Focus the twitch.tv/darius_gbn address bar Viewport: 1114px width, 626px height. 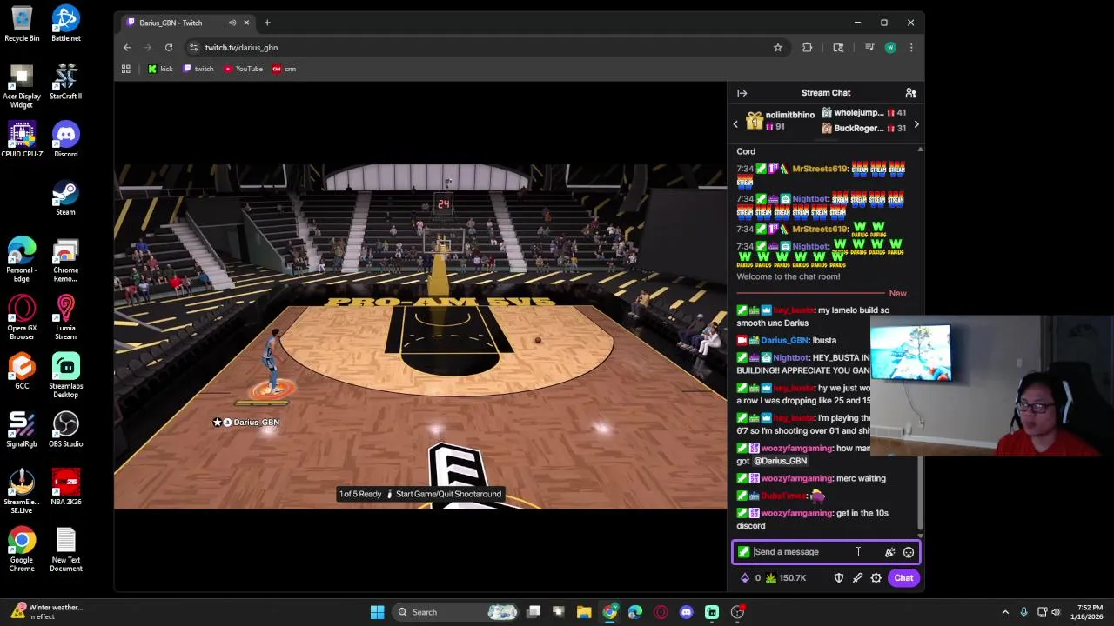coord(241,48)
